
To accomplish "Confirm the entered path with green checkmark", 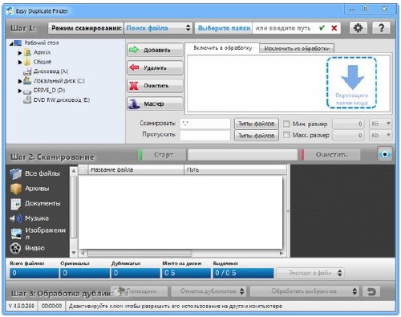I will coord(322,28).
